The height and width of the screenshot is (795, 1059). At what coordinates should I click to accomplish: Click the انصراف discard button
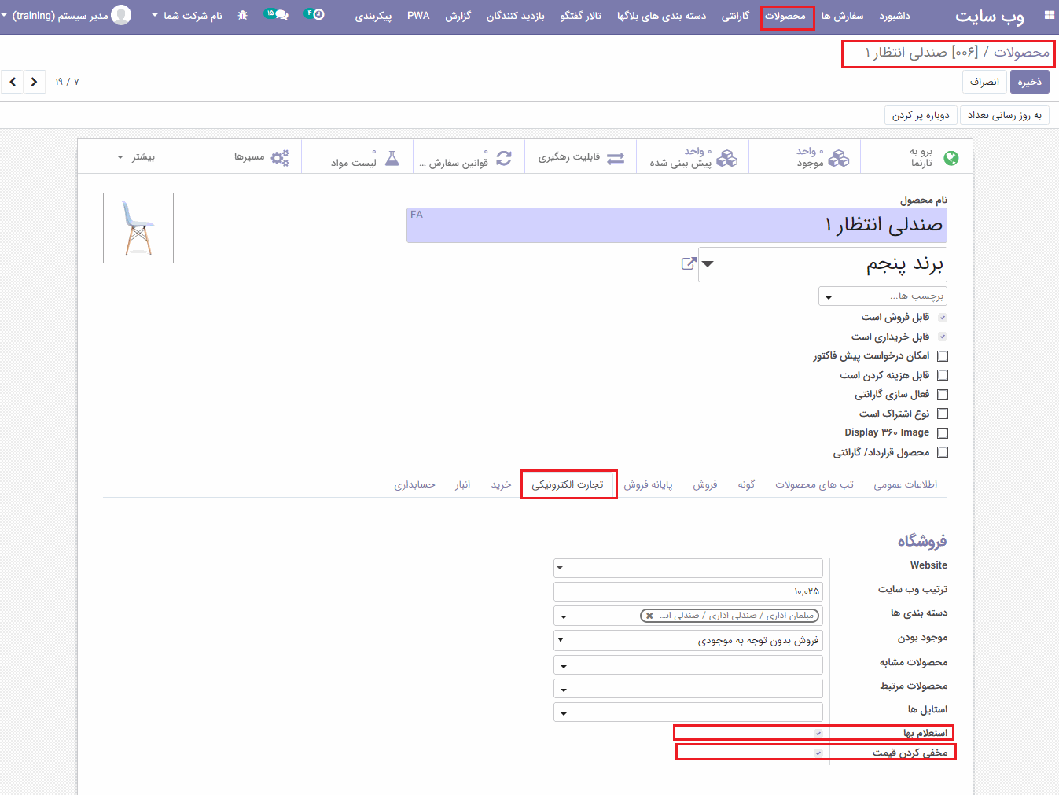click(984, 82)
